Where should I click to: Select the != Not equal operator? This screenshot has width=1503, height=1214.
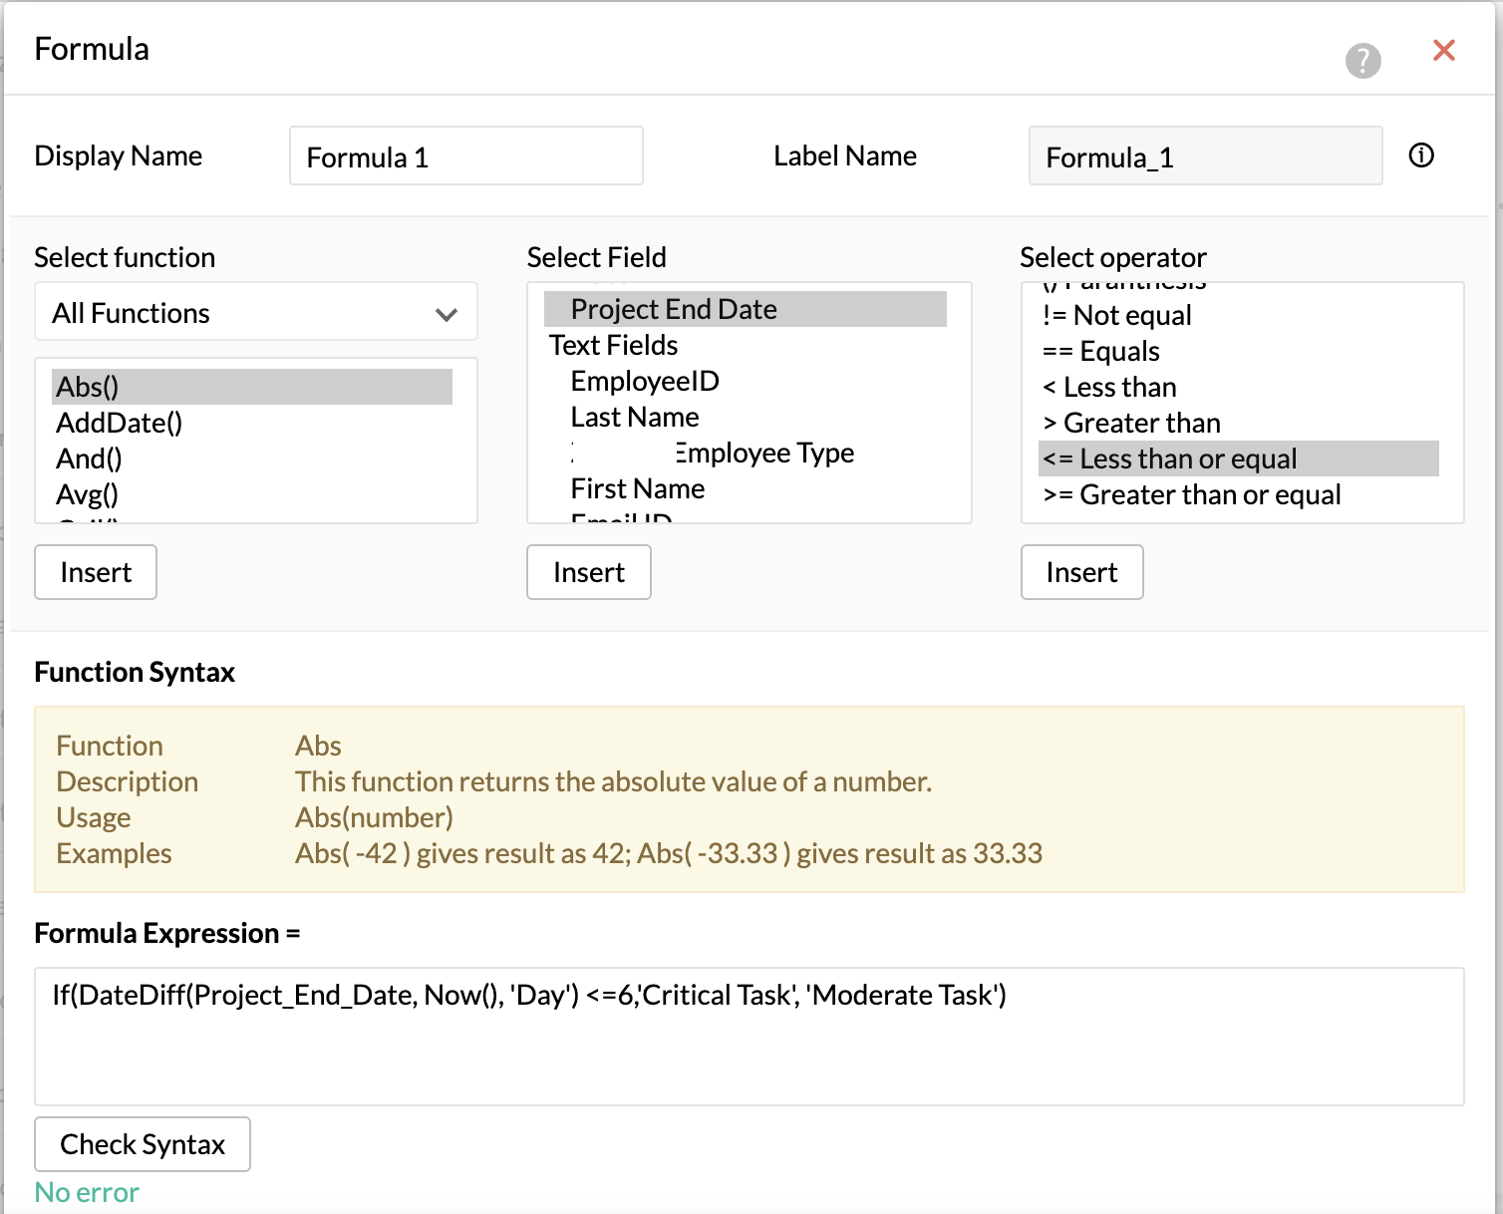pos(1239,315)
